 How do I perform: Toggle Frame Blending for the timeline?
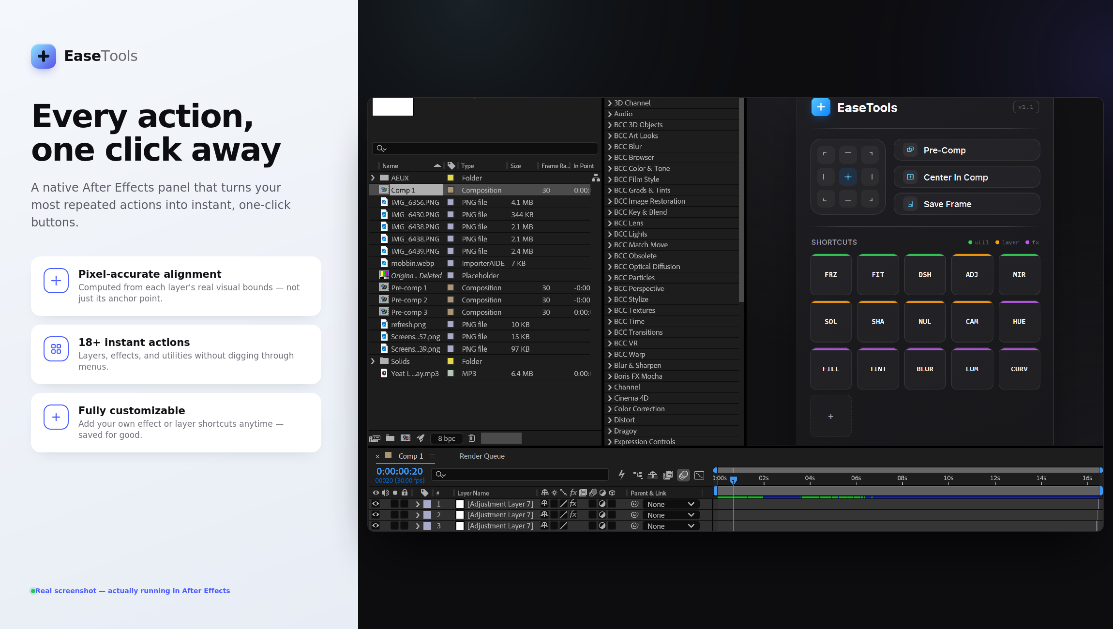click(668, 475)
